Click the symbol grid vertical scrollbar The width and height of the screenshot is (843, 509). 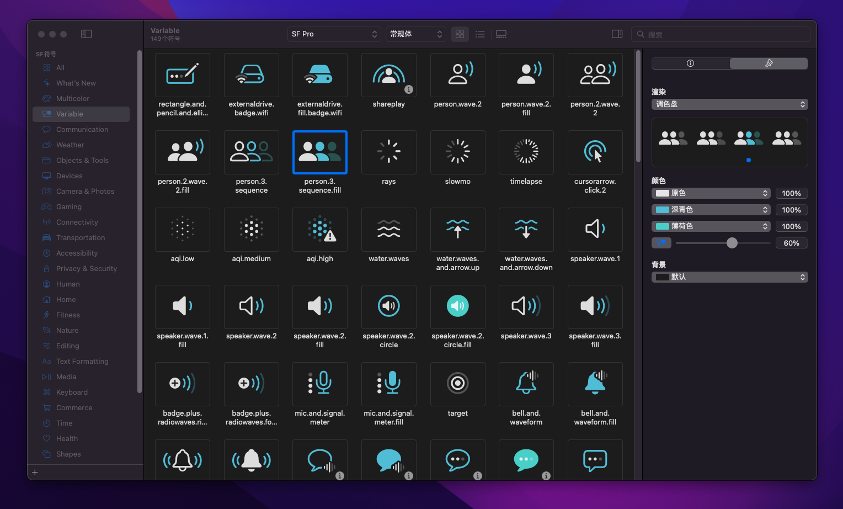[638, 106]
